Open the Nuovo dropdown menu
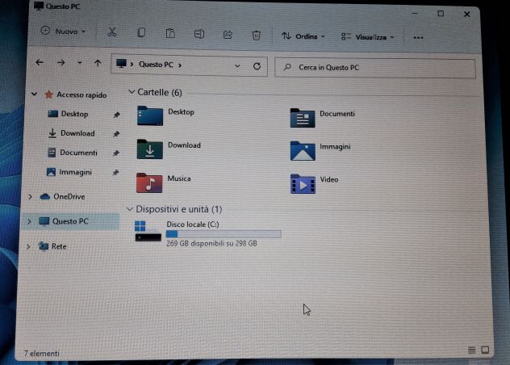The height and width of the screenshot is (365, 510). click(64, 31)
